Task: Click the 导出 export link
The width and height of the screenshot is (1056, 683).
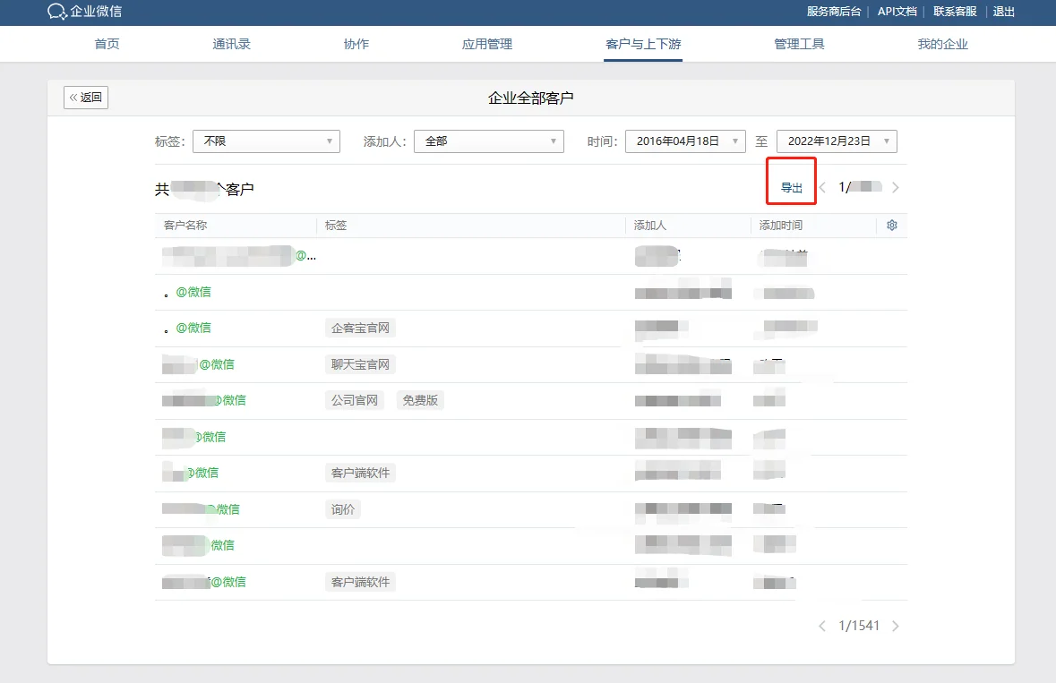Action: (791, 188)
